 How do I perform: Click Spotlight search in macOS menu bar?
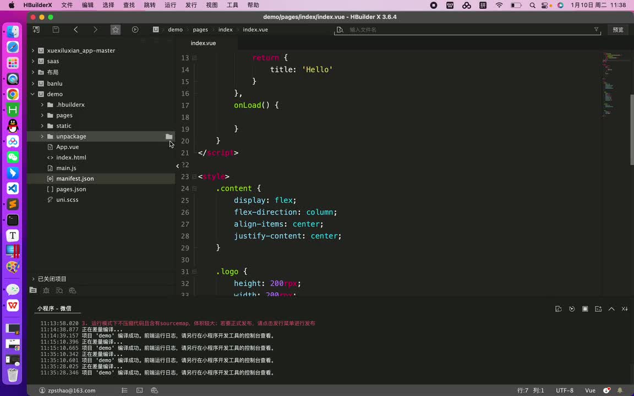click(x=533, y=5)
